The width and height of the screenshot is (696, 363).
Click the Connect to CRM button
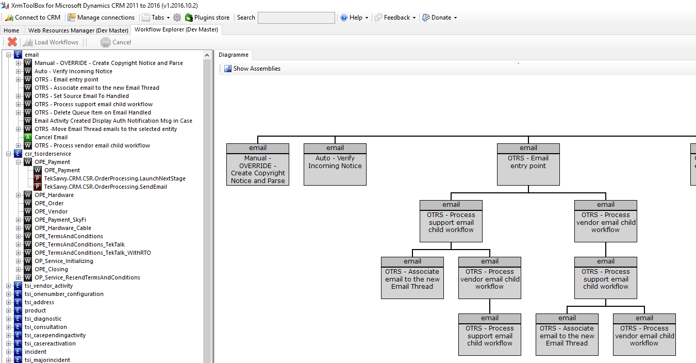[32, 18]
